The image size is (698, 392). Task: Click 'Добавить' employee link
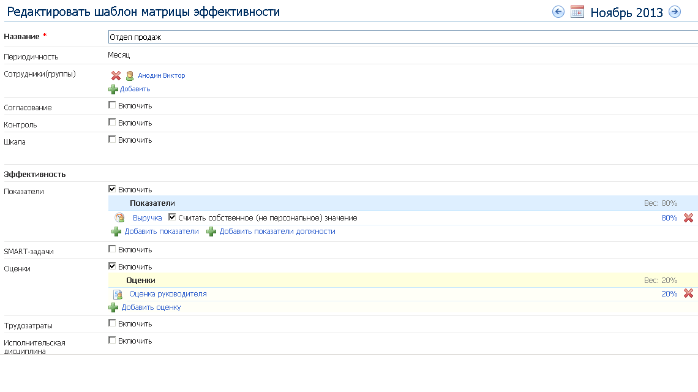tap(135, 89)
